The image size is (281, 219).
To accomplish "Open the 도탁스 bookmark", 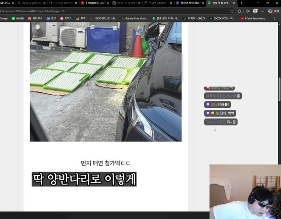I will coord(66,18).
